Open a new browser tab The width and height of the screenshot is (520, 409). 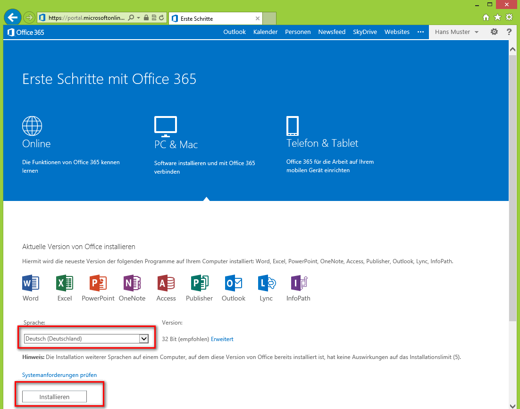(269, 18)
